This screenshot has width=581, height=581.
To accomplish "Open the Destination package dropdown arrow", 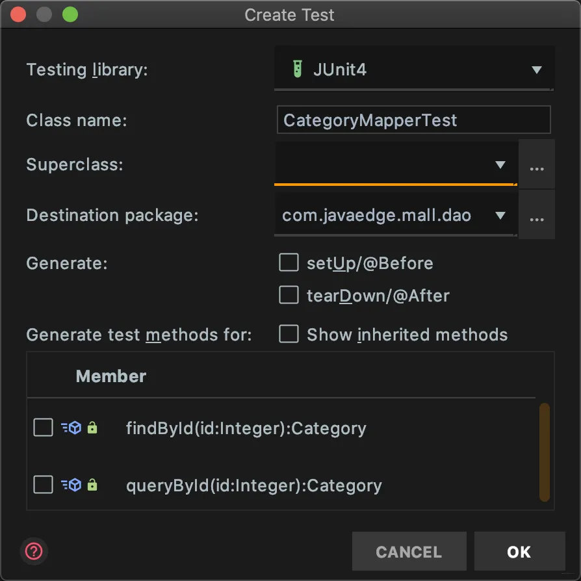I will click(500, 216).
